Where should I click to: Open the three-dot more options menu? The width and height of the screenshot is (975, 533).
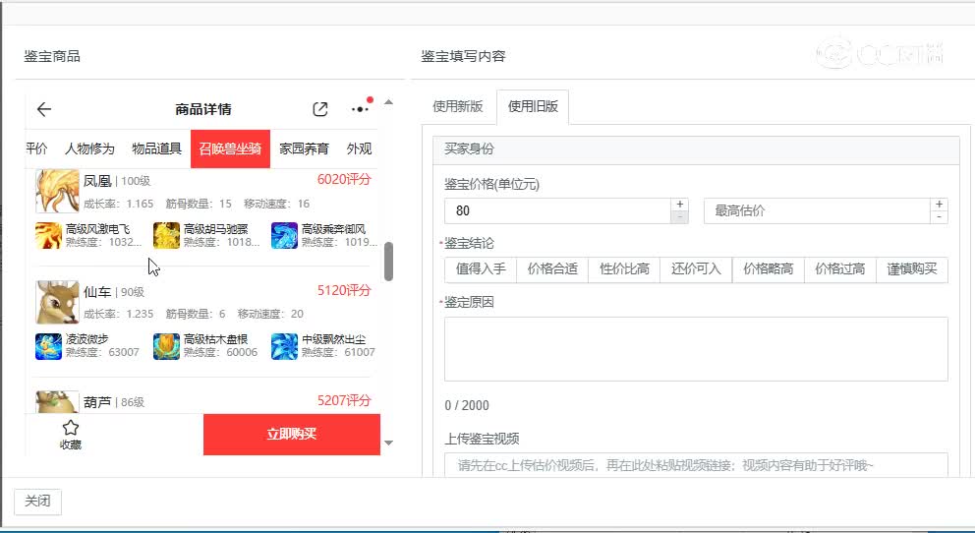[360, 109]
